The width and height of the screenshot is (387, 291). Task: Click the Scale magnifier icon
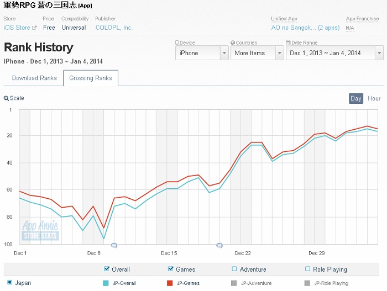coord(7,98)
